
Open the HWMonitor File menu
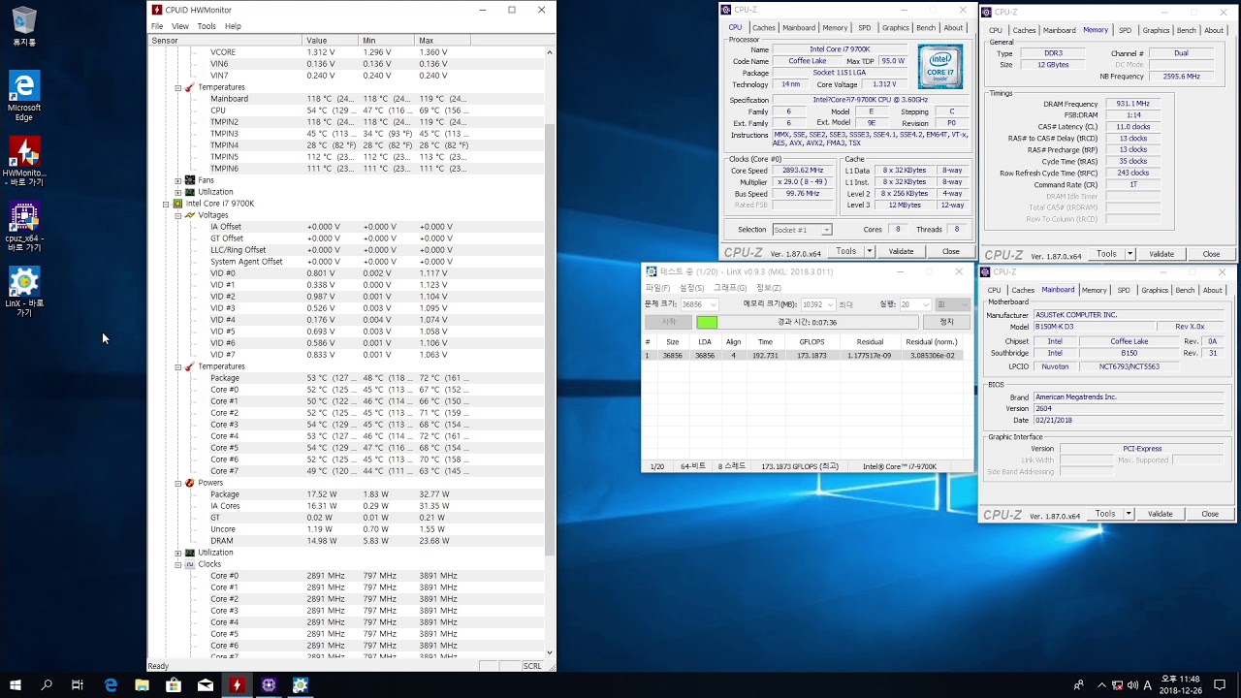tap(157, 26)
